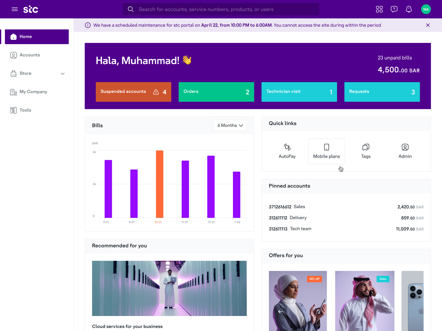This screenshot has height=331, width=442.
Task: Click the 2,420.50 SAR amount
Action: coord(410,207)
